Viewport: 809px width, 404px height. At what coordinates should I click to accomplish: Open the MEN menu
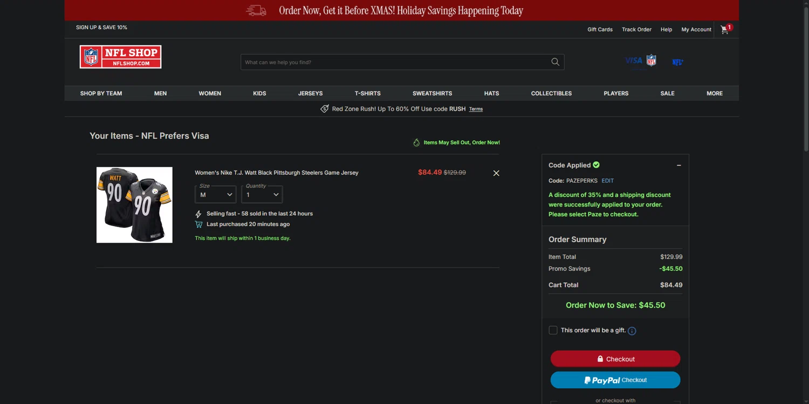point(161,93)
